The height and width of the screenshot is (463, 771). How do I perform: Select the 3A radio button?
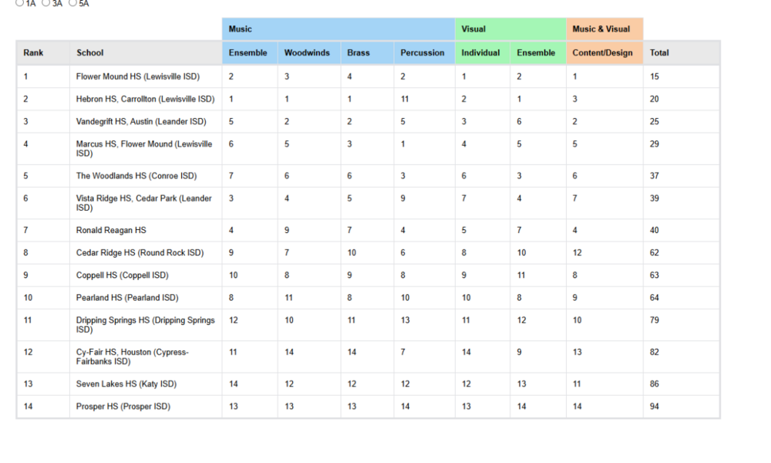point(46,3)
